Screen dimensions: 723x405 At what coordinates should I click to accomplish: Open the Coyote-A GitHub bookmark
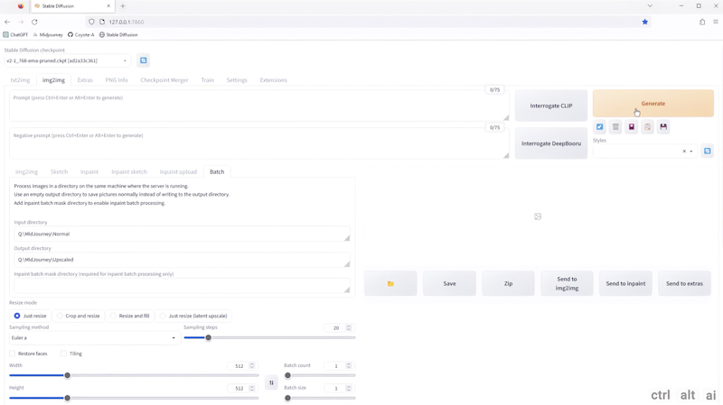[80, 34]
